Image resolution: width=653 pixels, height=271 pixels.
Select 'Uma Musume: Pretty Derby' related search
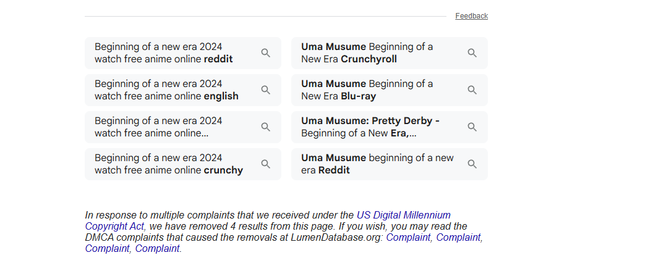pos(390,127)
